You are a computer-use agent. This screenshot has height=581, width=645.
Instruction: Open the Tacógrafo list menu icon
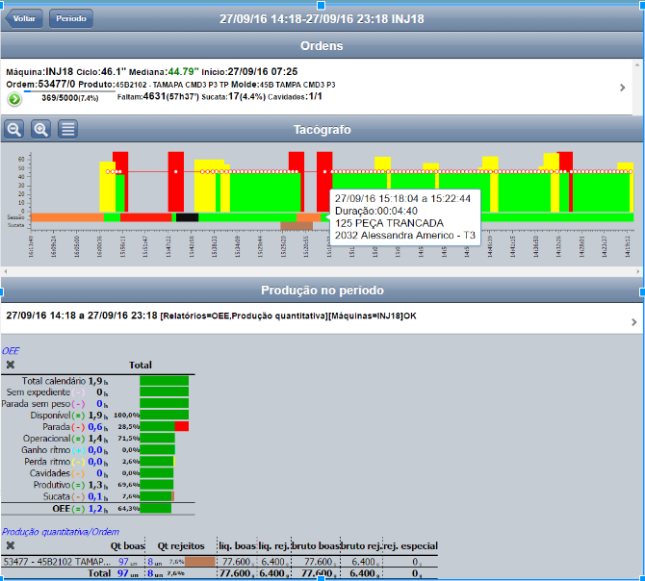click(x=68, y=130)
